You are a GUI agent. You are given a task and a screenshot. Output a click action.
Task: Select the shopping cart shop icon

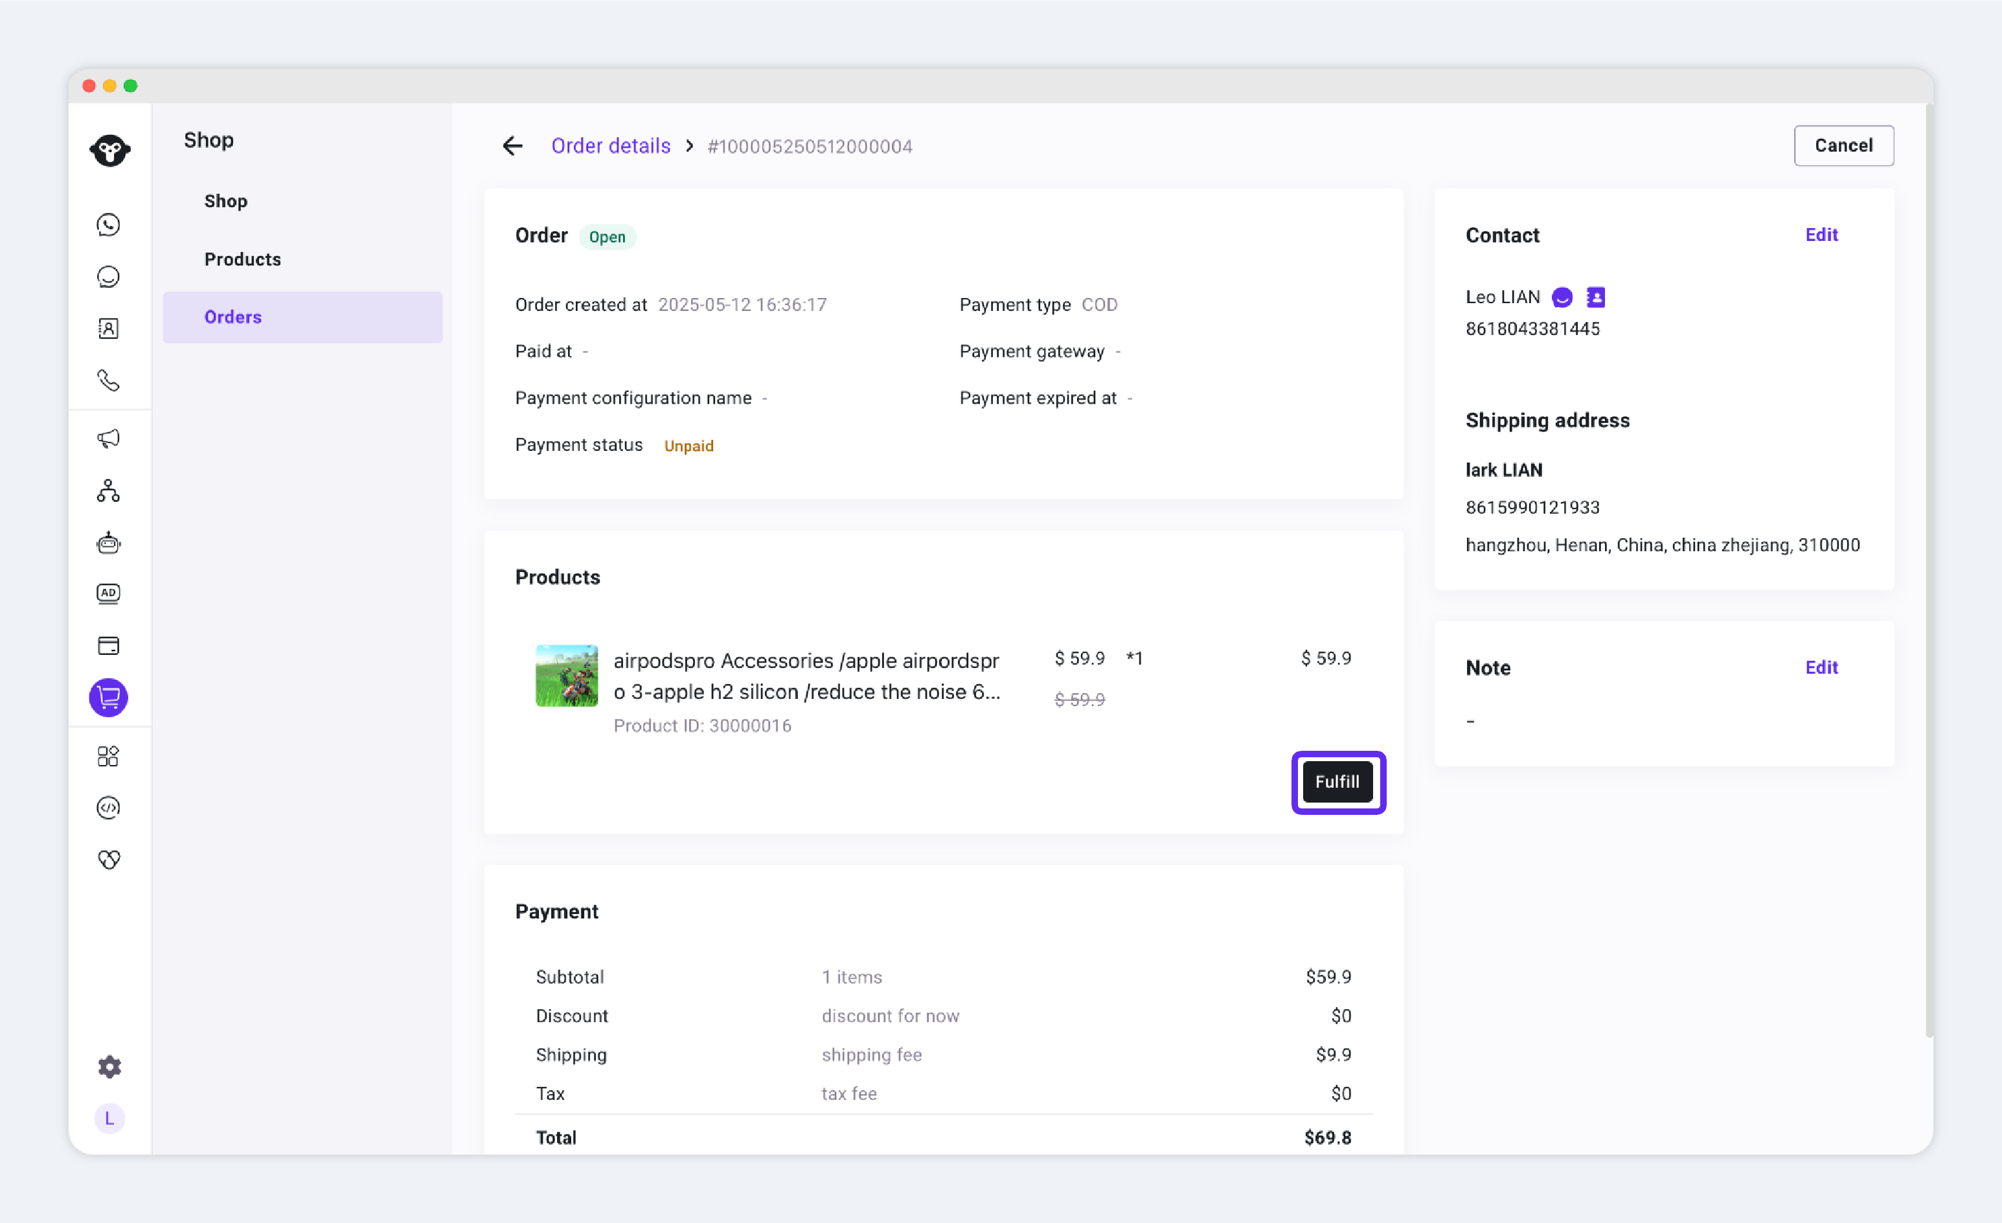(x=108, y=697)
